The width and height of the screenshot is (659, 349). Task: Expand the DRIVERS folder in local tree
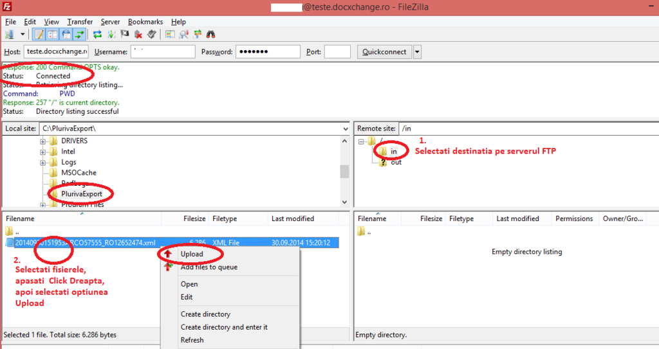(44, 141)
